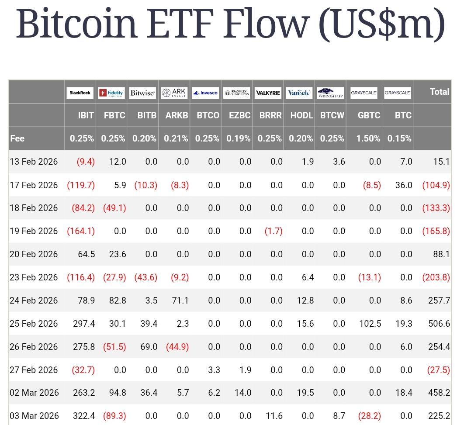Click the Grayscale logo above GBTC
This screenshot has height=425, width=457.
[364, 93]
